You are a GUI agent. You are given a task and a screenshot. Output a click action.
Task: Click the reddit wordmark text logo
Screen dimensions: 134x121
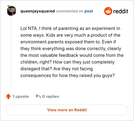[121, 11]
